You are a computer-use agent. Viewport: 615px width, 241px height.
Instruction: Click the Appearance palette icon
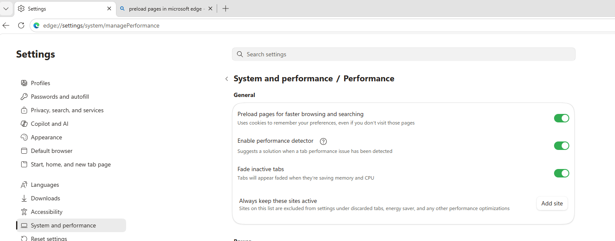click(24, 137)
